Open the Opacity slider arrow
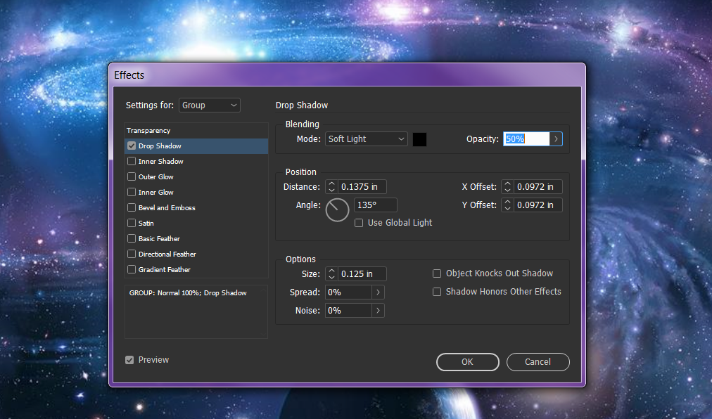 point(556,139)
